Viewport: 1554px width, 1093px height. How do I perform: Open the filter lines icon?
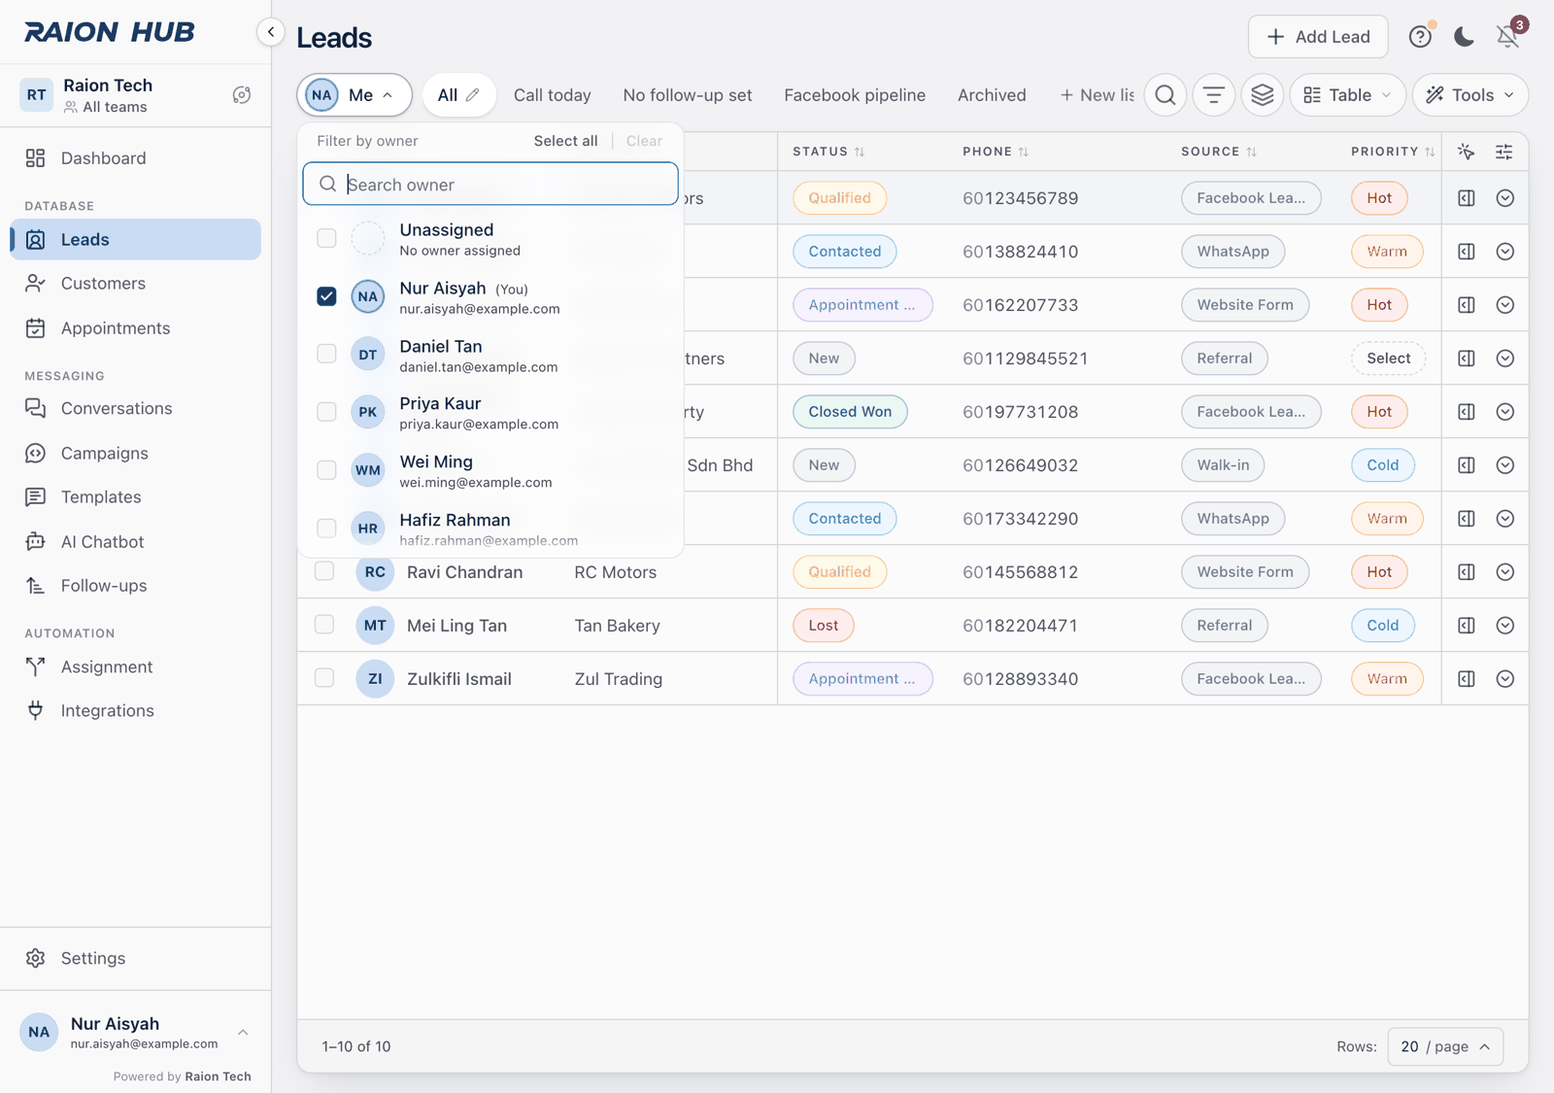coord(1214,95)
